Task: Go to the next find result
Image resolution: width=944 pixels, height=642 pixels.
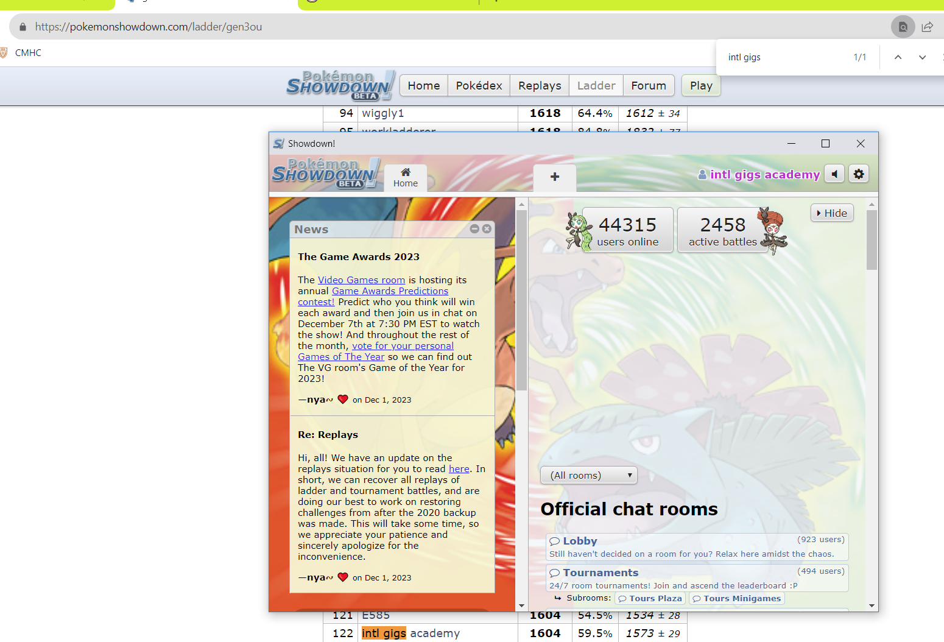Action: click(923, 57)
